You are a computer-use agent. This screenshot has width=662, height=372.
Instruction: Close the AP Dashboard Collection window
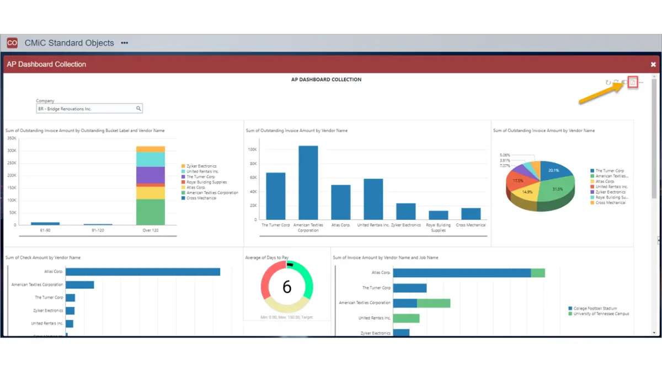pos(653,64)
